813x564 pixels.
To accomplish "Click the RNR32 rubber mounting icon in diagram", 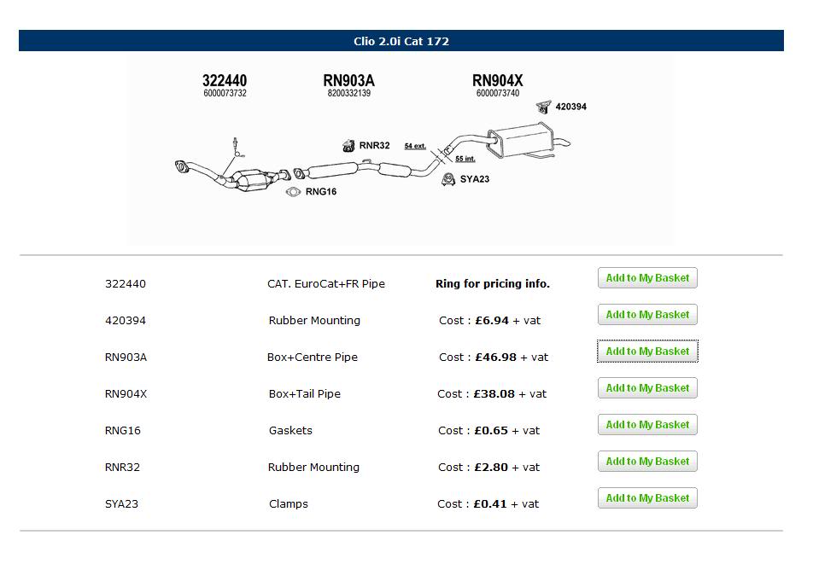I will [348, 146].
